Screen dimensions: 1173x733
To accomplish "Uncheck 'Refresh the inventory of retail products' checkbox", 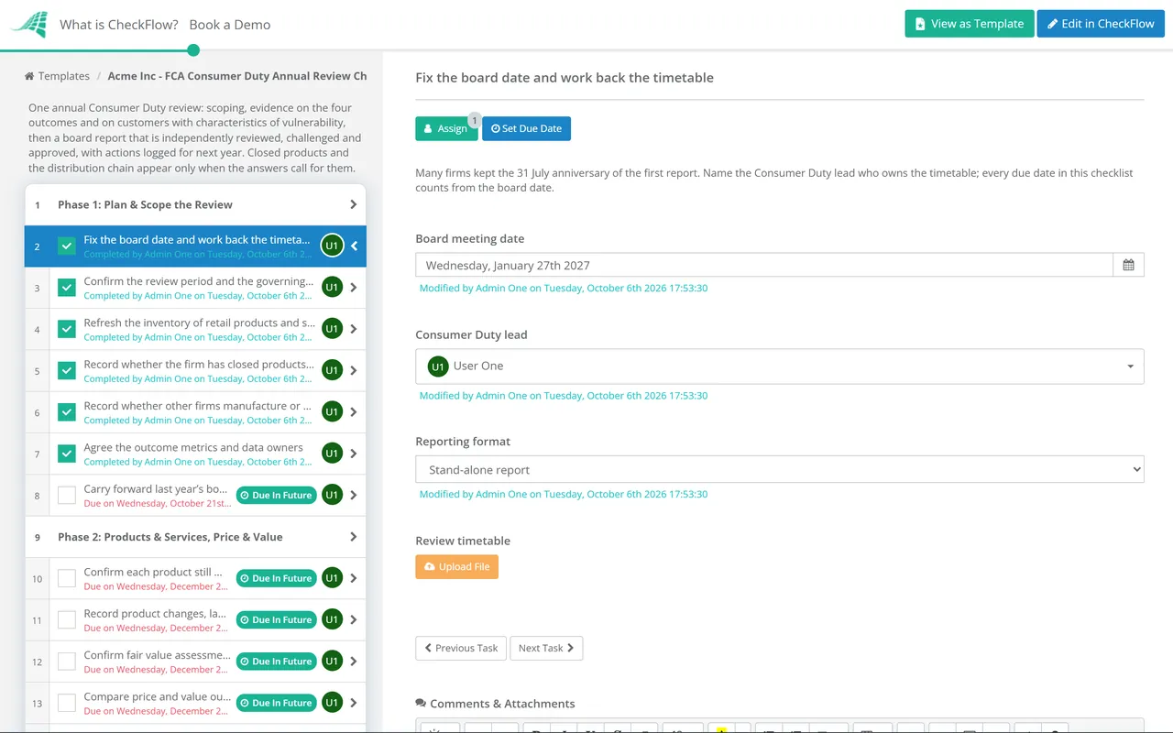I will coord(67,329).
